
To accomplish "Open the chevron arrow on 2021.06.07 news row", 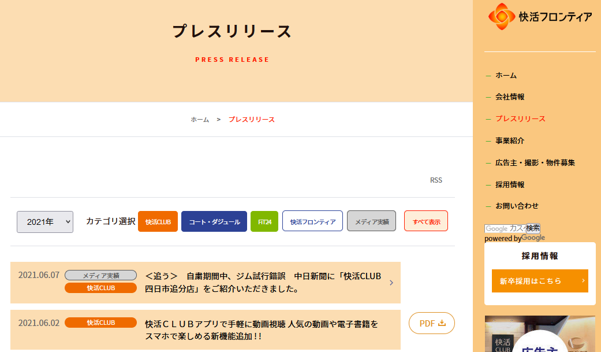I will pyautogui.click(x=391, y=283).
